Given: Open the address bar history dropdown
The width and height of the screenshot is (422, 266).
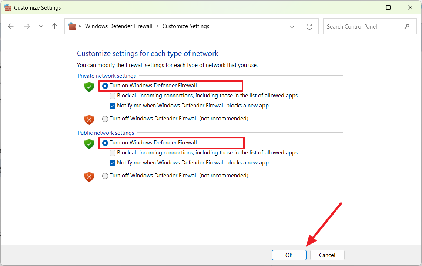Looking at the screenshot, I should click(x=292, y=26).
